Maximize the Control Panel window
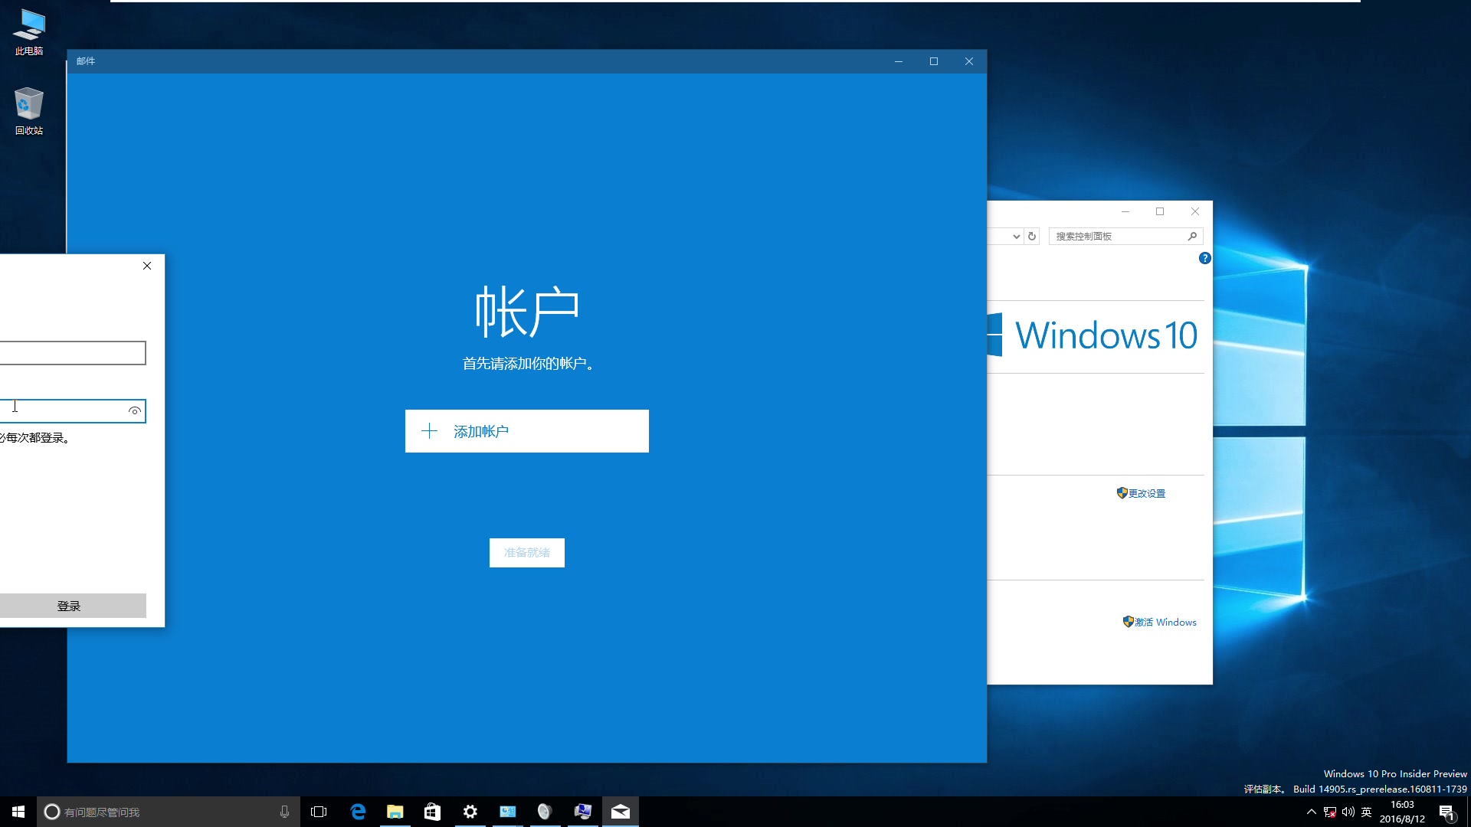 [x=1160, y=211]
